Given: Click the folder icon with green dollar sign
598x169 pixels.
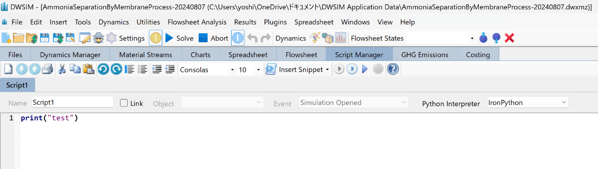Looking at the screenshot, I should tap(32, 38).
